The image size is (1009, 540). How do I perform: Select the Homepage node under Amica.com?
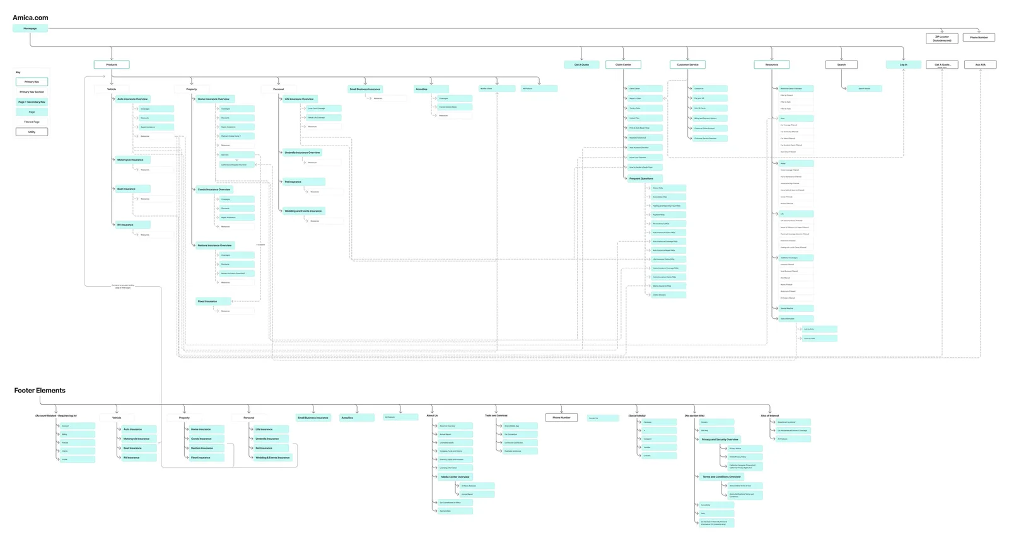(30, 28)
